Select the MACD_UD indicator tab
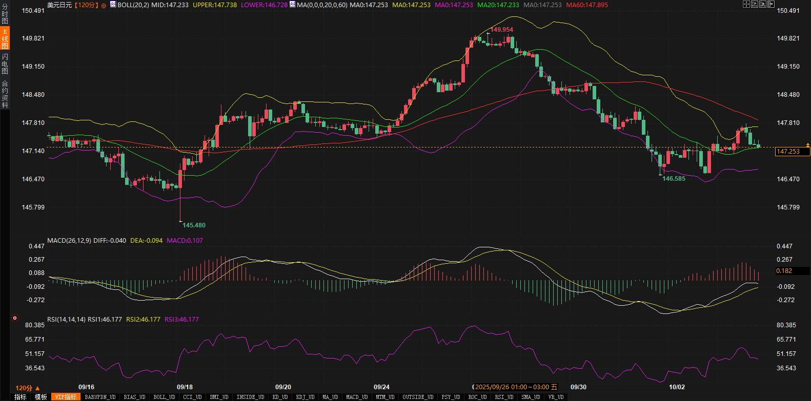The image size is (811, 401). pos(357,397)
